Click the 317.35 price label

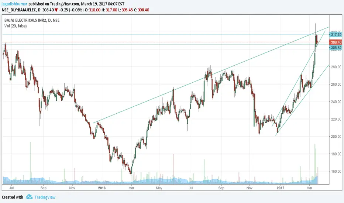[336, 34]
